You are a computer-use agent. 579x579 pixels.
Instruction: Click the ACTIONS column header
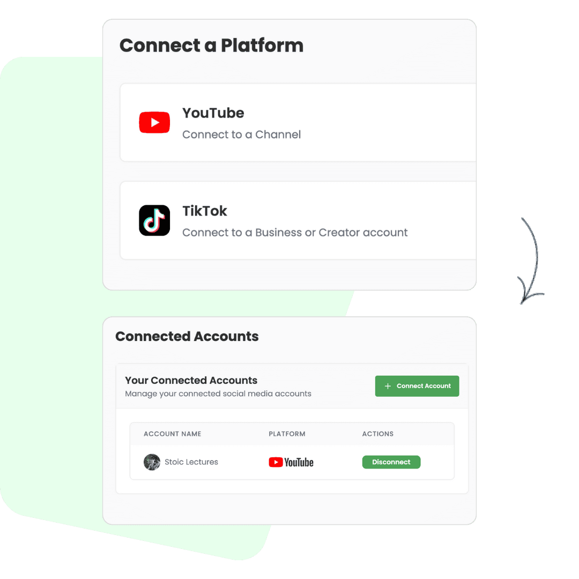coord(378,434)
